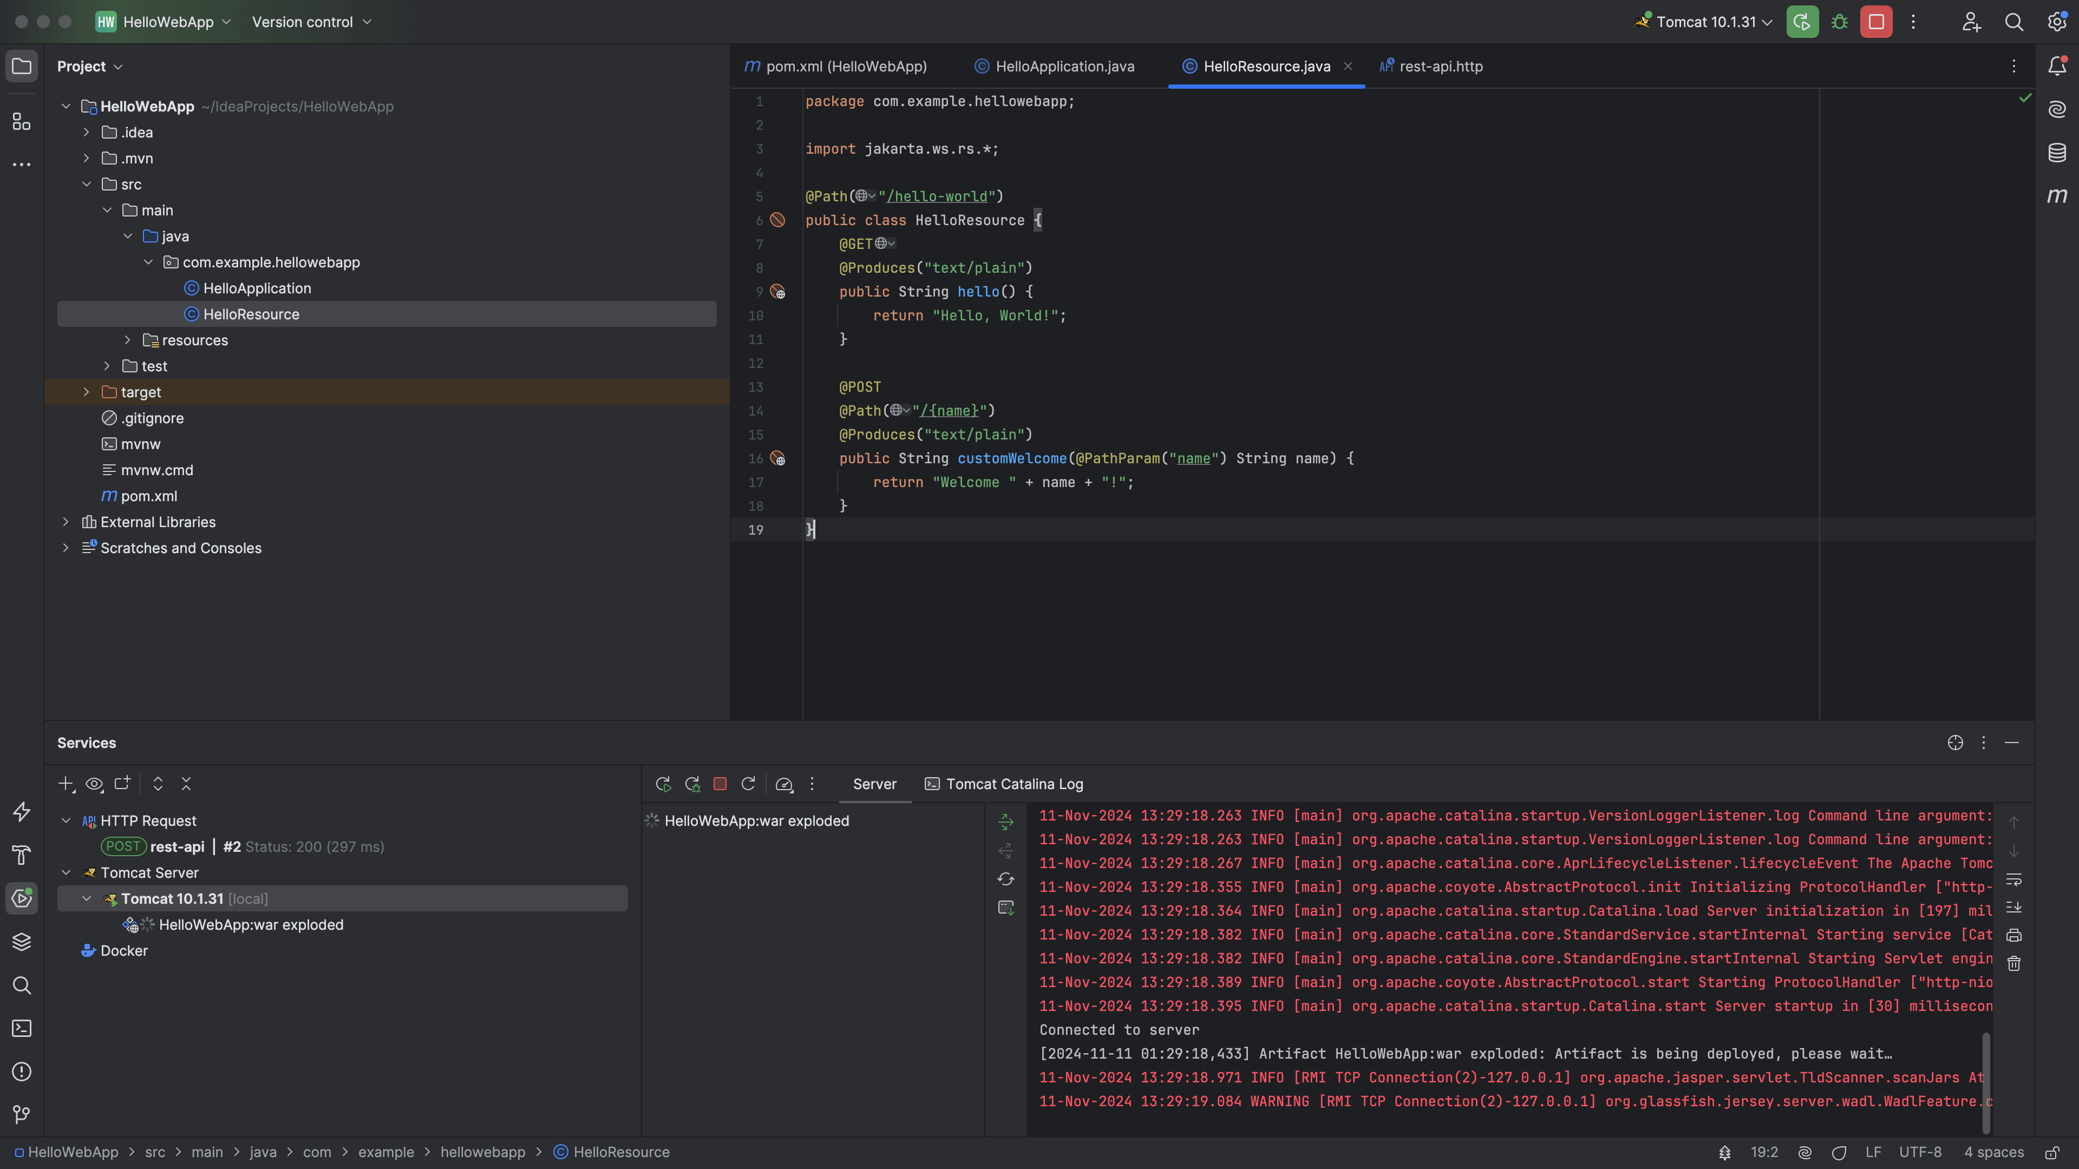
Task: Open the rest-api.http editor tab
Action: pyautogui.click(x=1440, y=66)
